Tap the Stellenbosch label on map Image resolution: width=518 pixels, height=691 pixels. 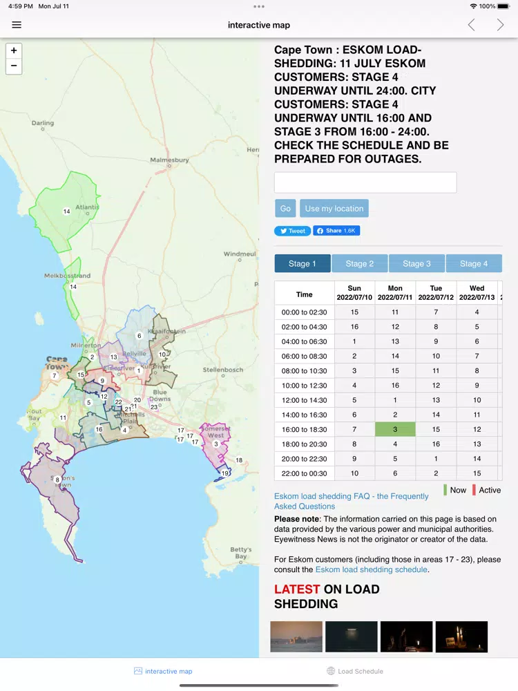pyautogui.click(x=223, y=370)
